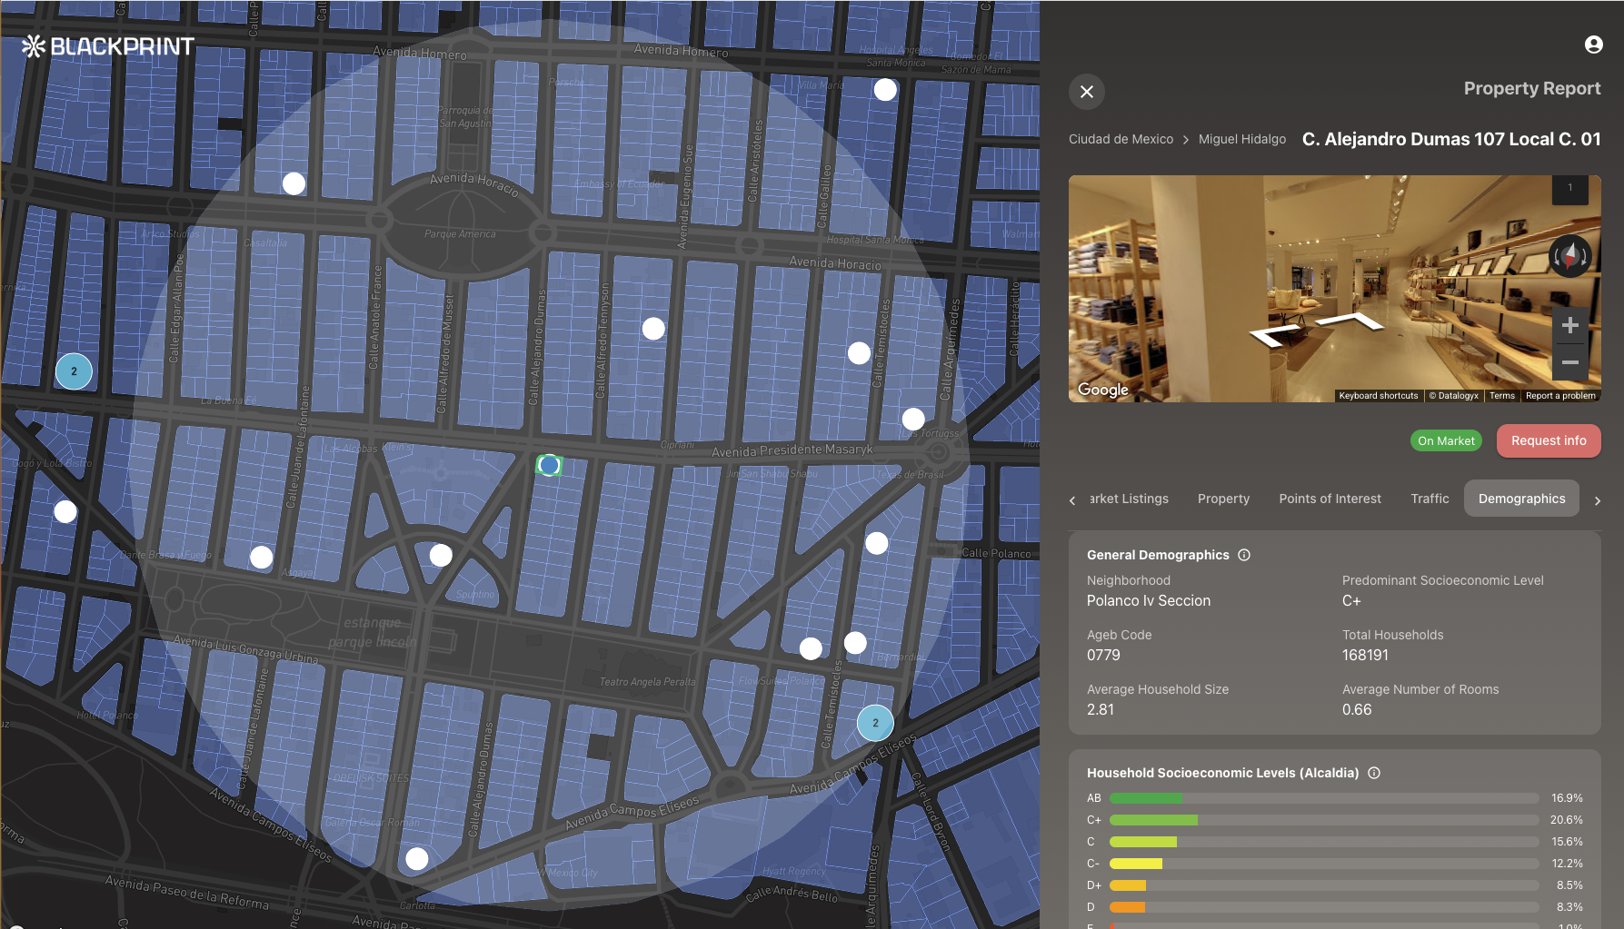The image size is (1624, 929).
Task: Click the General Demographics info icon
Action: click(1244, 555)
